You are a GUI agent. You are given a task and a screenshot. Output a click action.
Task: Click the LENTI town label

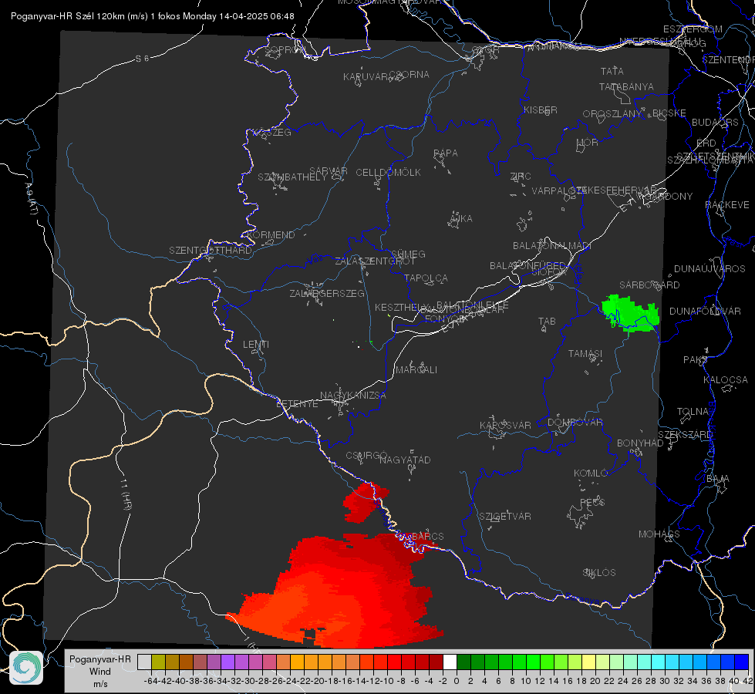coord(256,345)
